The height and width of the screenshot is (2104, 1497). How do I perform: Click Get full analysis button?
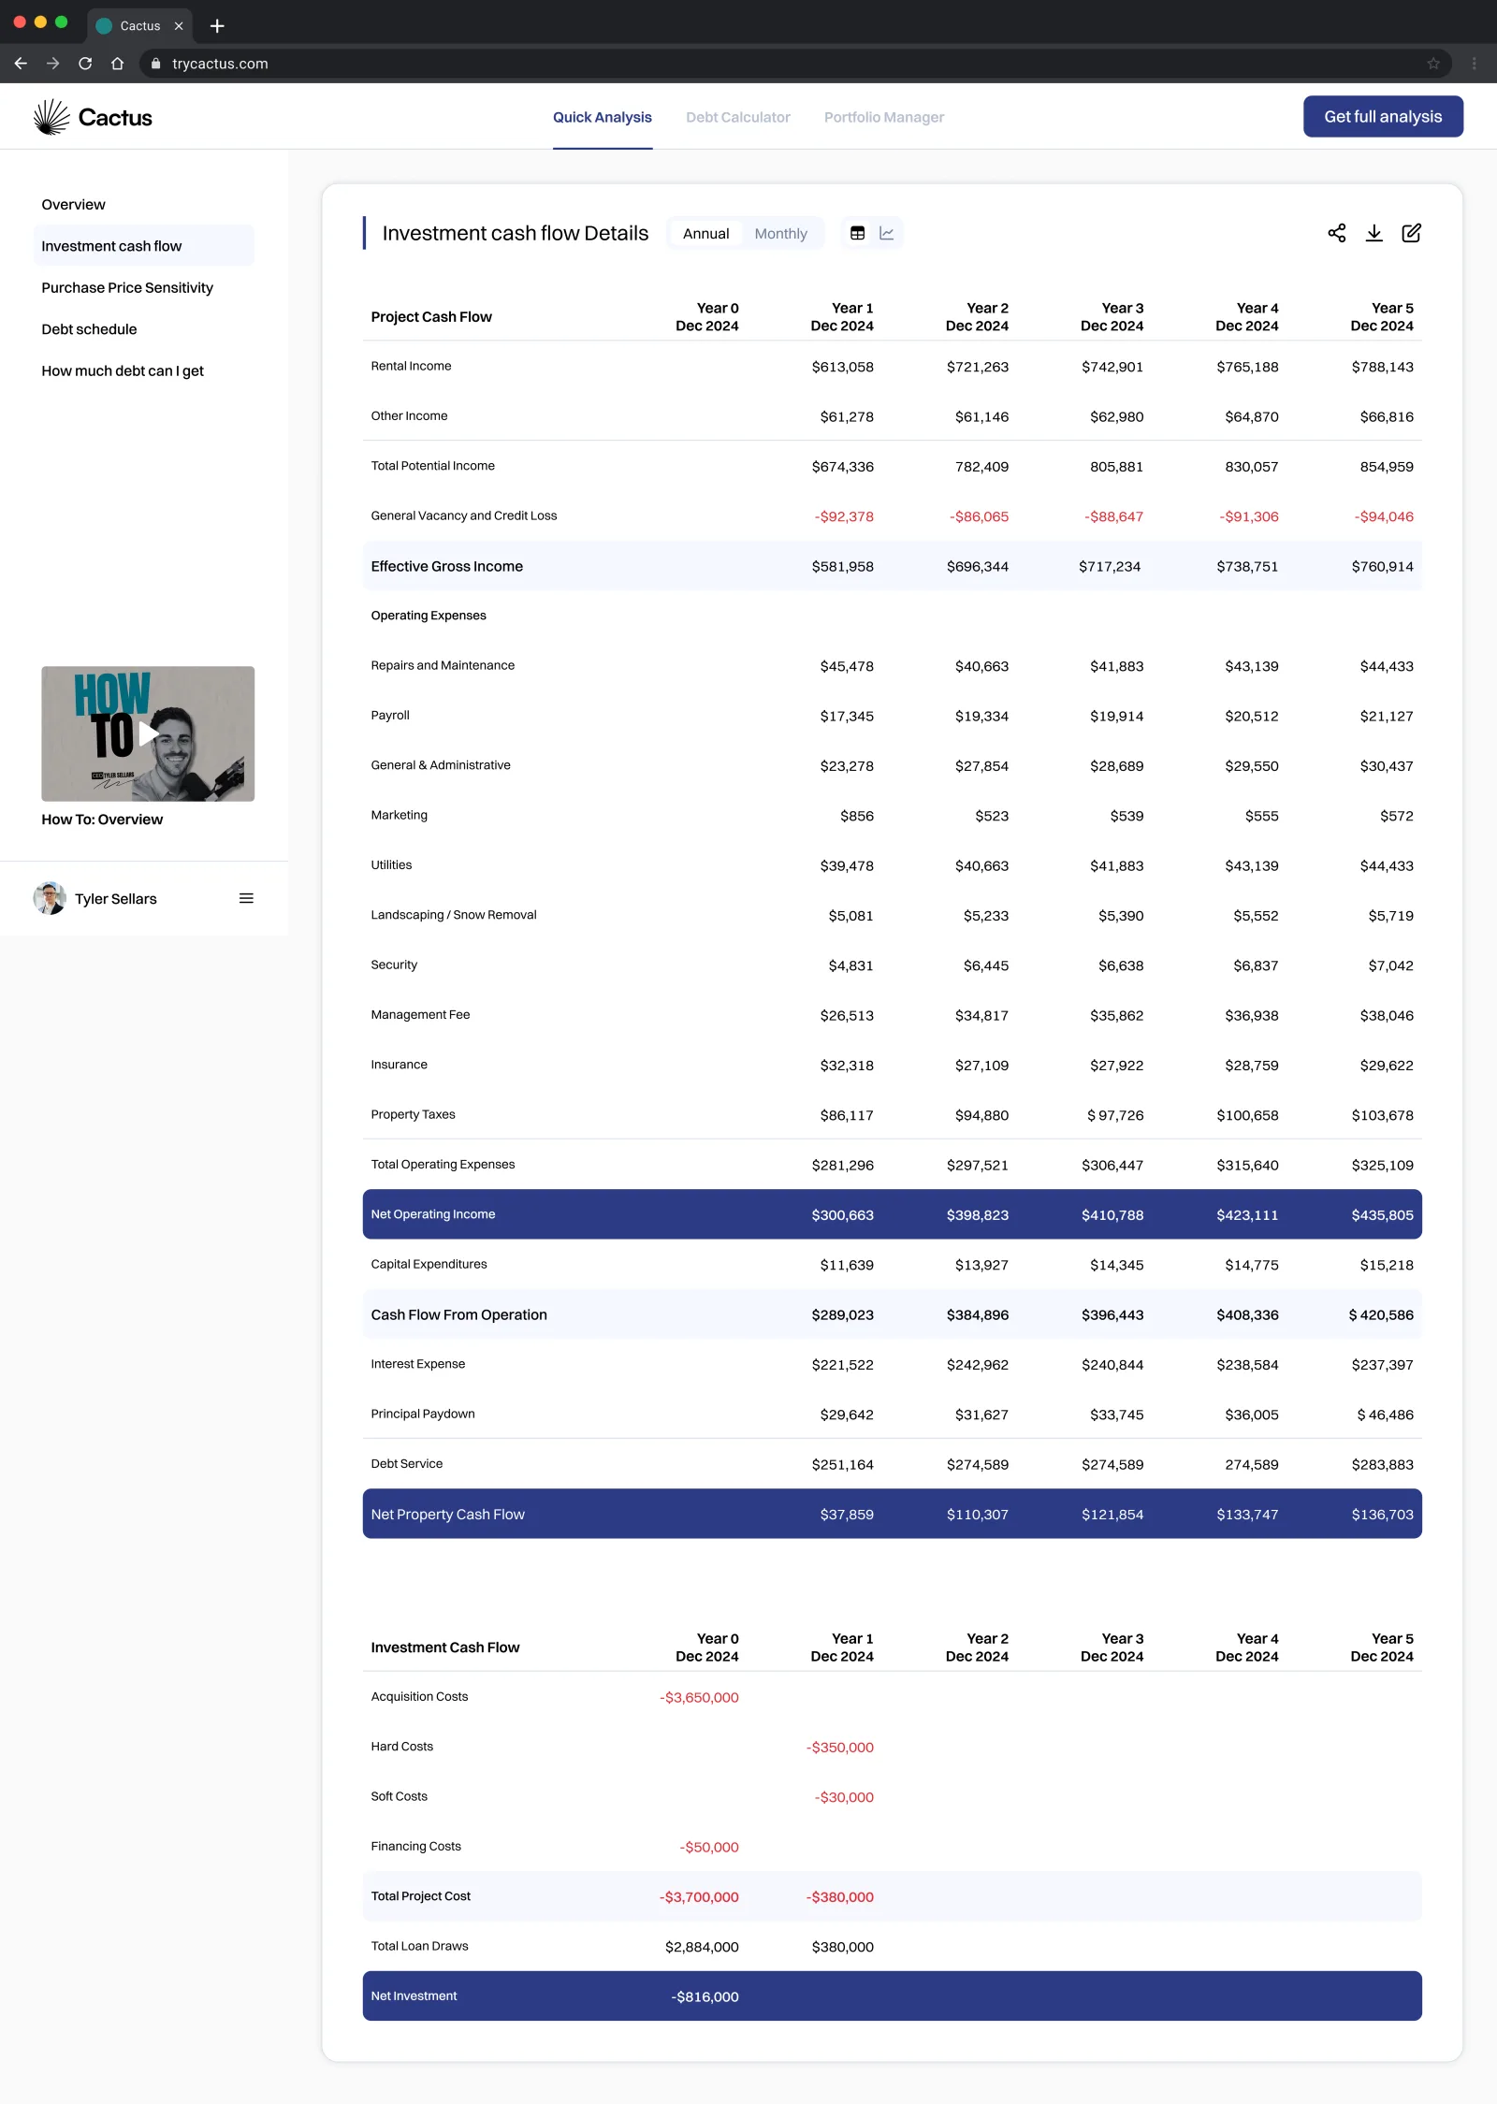tap(1383, 116)
